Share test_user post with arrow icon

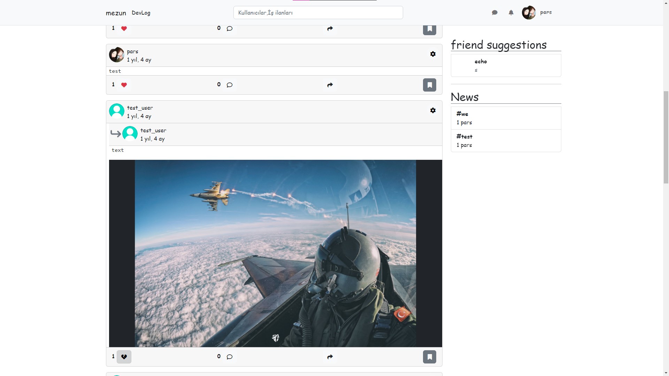(x=330, y=357)
